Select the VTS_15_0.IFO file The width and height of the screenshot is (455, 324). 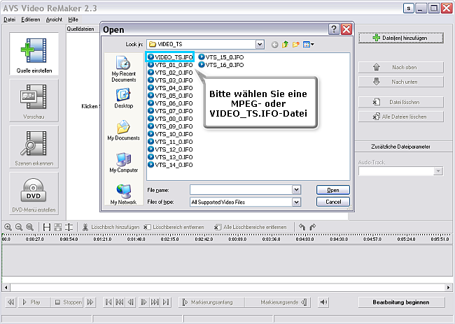[x=220, y=57]
